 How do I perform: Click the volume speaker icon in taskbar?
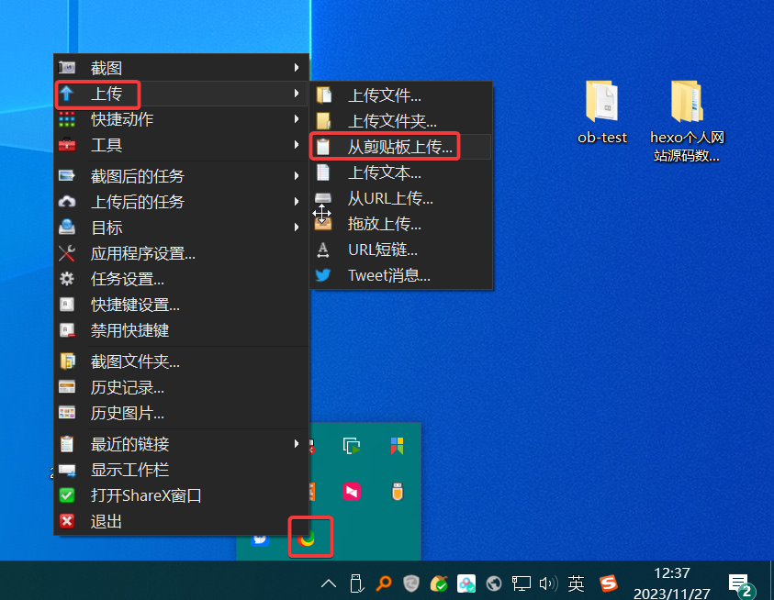(548, 584)
